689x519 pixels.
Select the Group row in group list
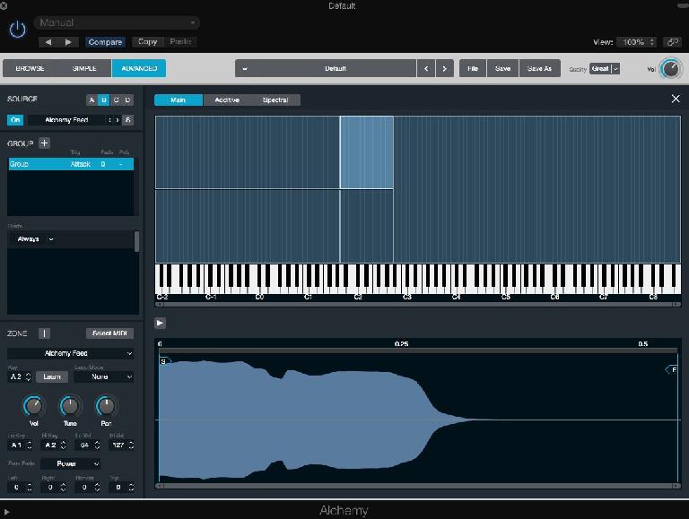click(71, 164)
